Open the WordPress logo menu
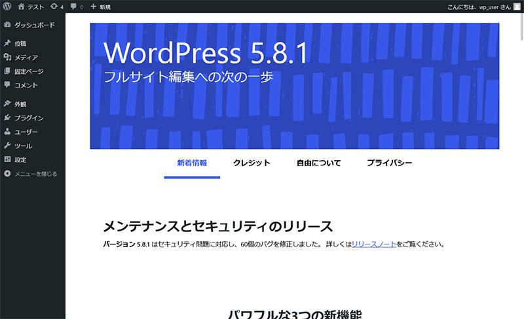Viewport: 524px width, 319px height. (7, 6)
